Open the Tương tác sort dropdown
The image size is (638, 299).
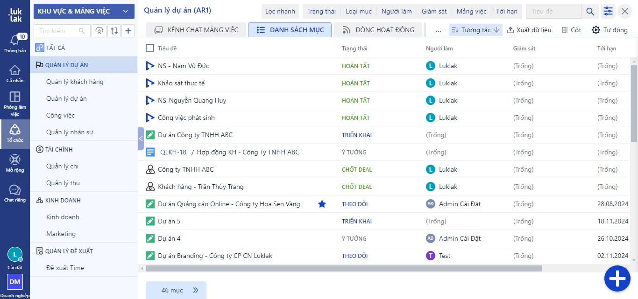(x=475, y=30)
